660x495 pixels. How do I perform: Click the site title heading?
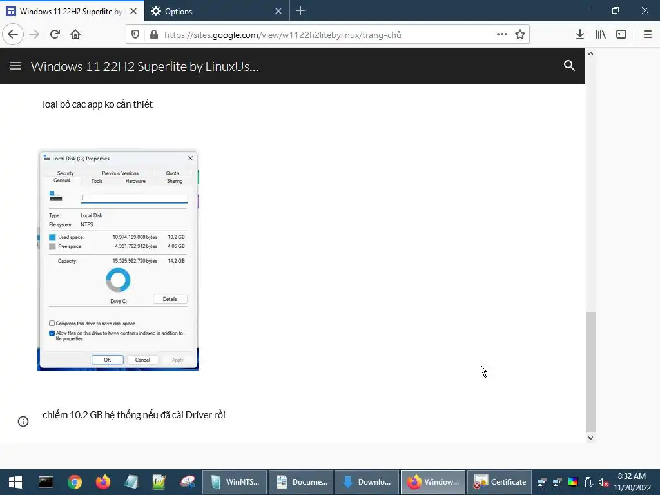tap(144, 66)
